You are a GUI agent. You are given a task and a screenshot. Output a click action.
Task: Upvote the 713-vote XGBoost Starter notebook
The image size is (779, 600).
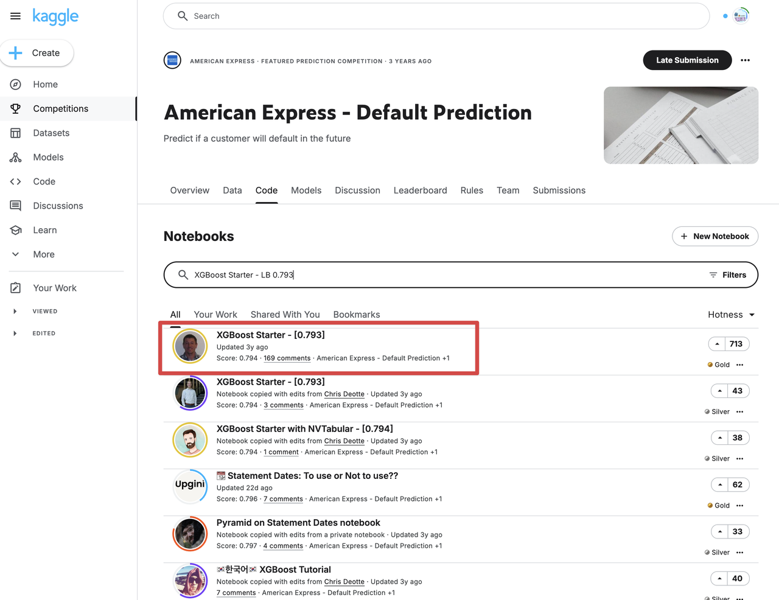717,344
